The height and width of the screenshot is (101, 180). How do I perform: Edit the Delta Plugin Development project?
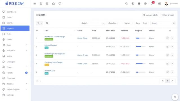point(168,55)
